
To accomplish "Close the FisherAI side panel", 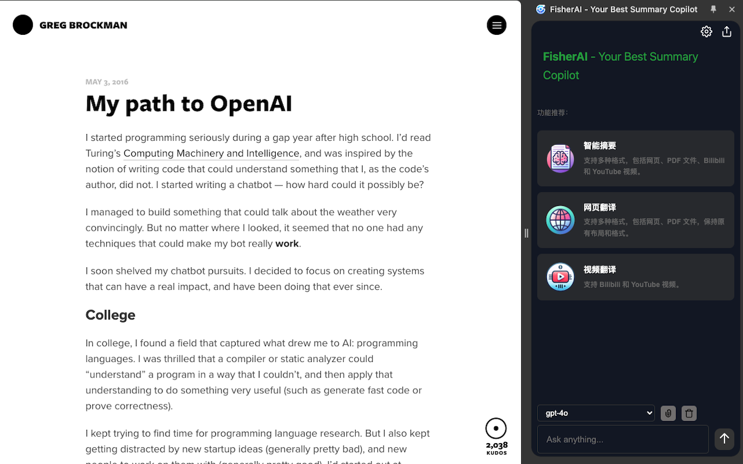I will coord(732,9).
